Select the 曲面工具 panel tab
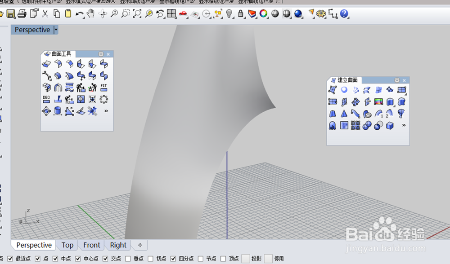The image size is (450, 264). pos(58,54)
